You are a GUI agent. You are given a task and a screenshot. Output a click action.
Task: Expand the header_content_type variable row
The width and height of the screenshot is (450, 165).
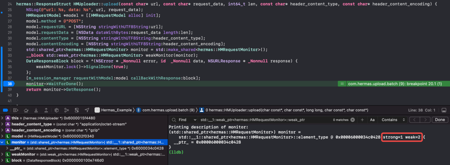tap(2, 124)
